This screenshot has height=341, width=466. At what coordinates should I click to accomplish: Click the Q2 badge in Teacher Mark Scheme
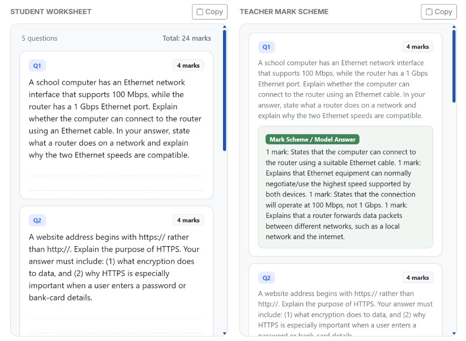[266, 278]
